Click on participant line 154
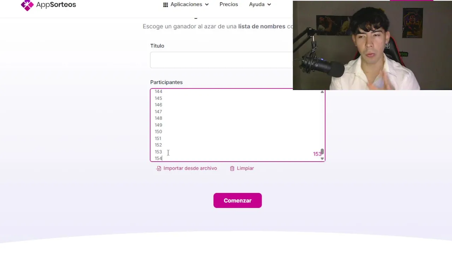This screenshot has height=254, width=452. click(158, 158)
